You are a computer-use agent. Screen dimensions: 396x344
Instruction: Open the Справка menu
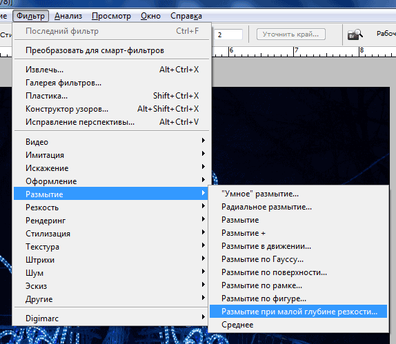[186, 16]
